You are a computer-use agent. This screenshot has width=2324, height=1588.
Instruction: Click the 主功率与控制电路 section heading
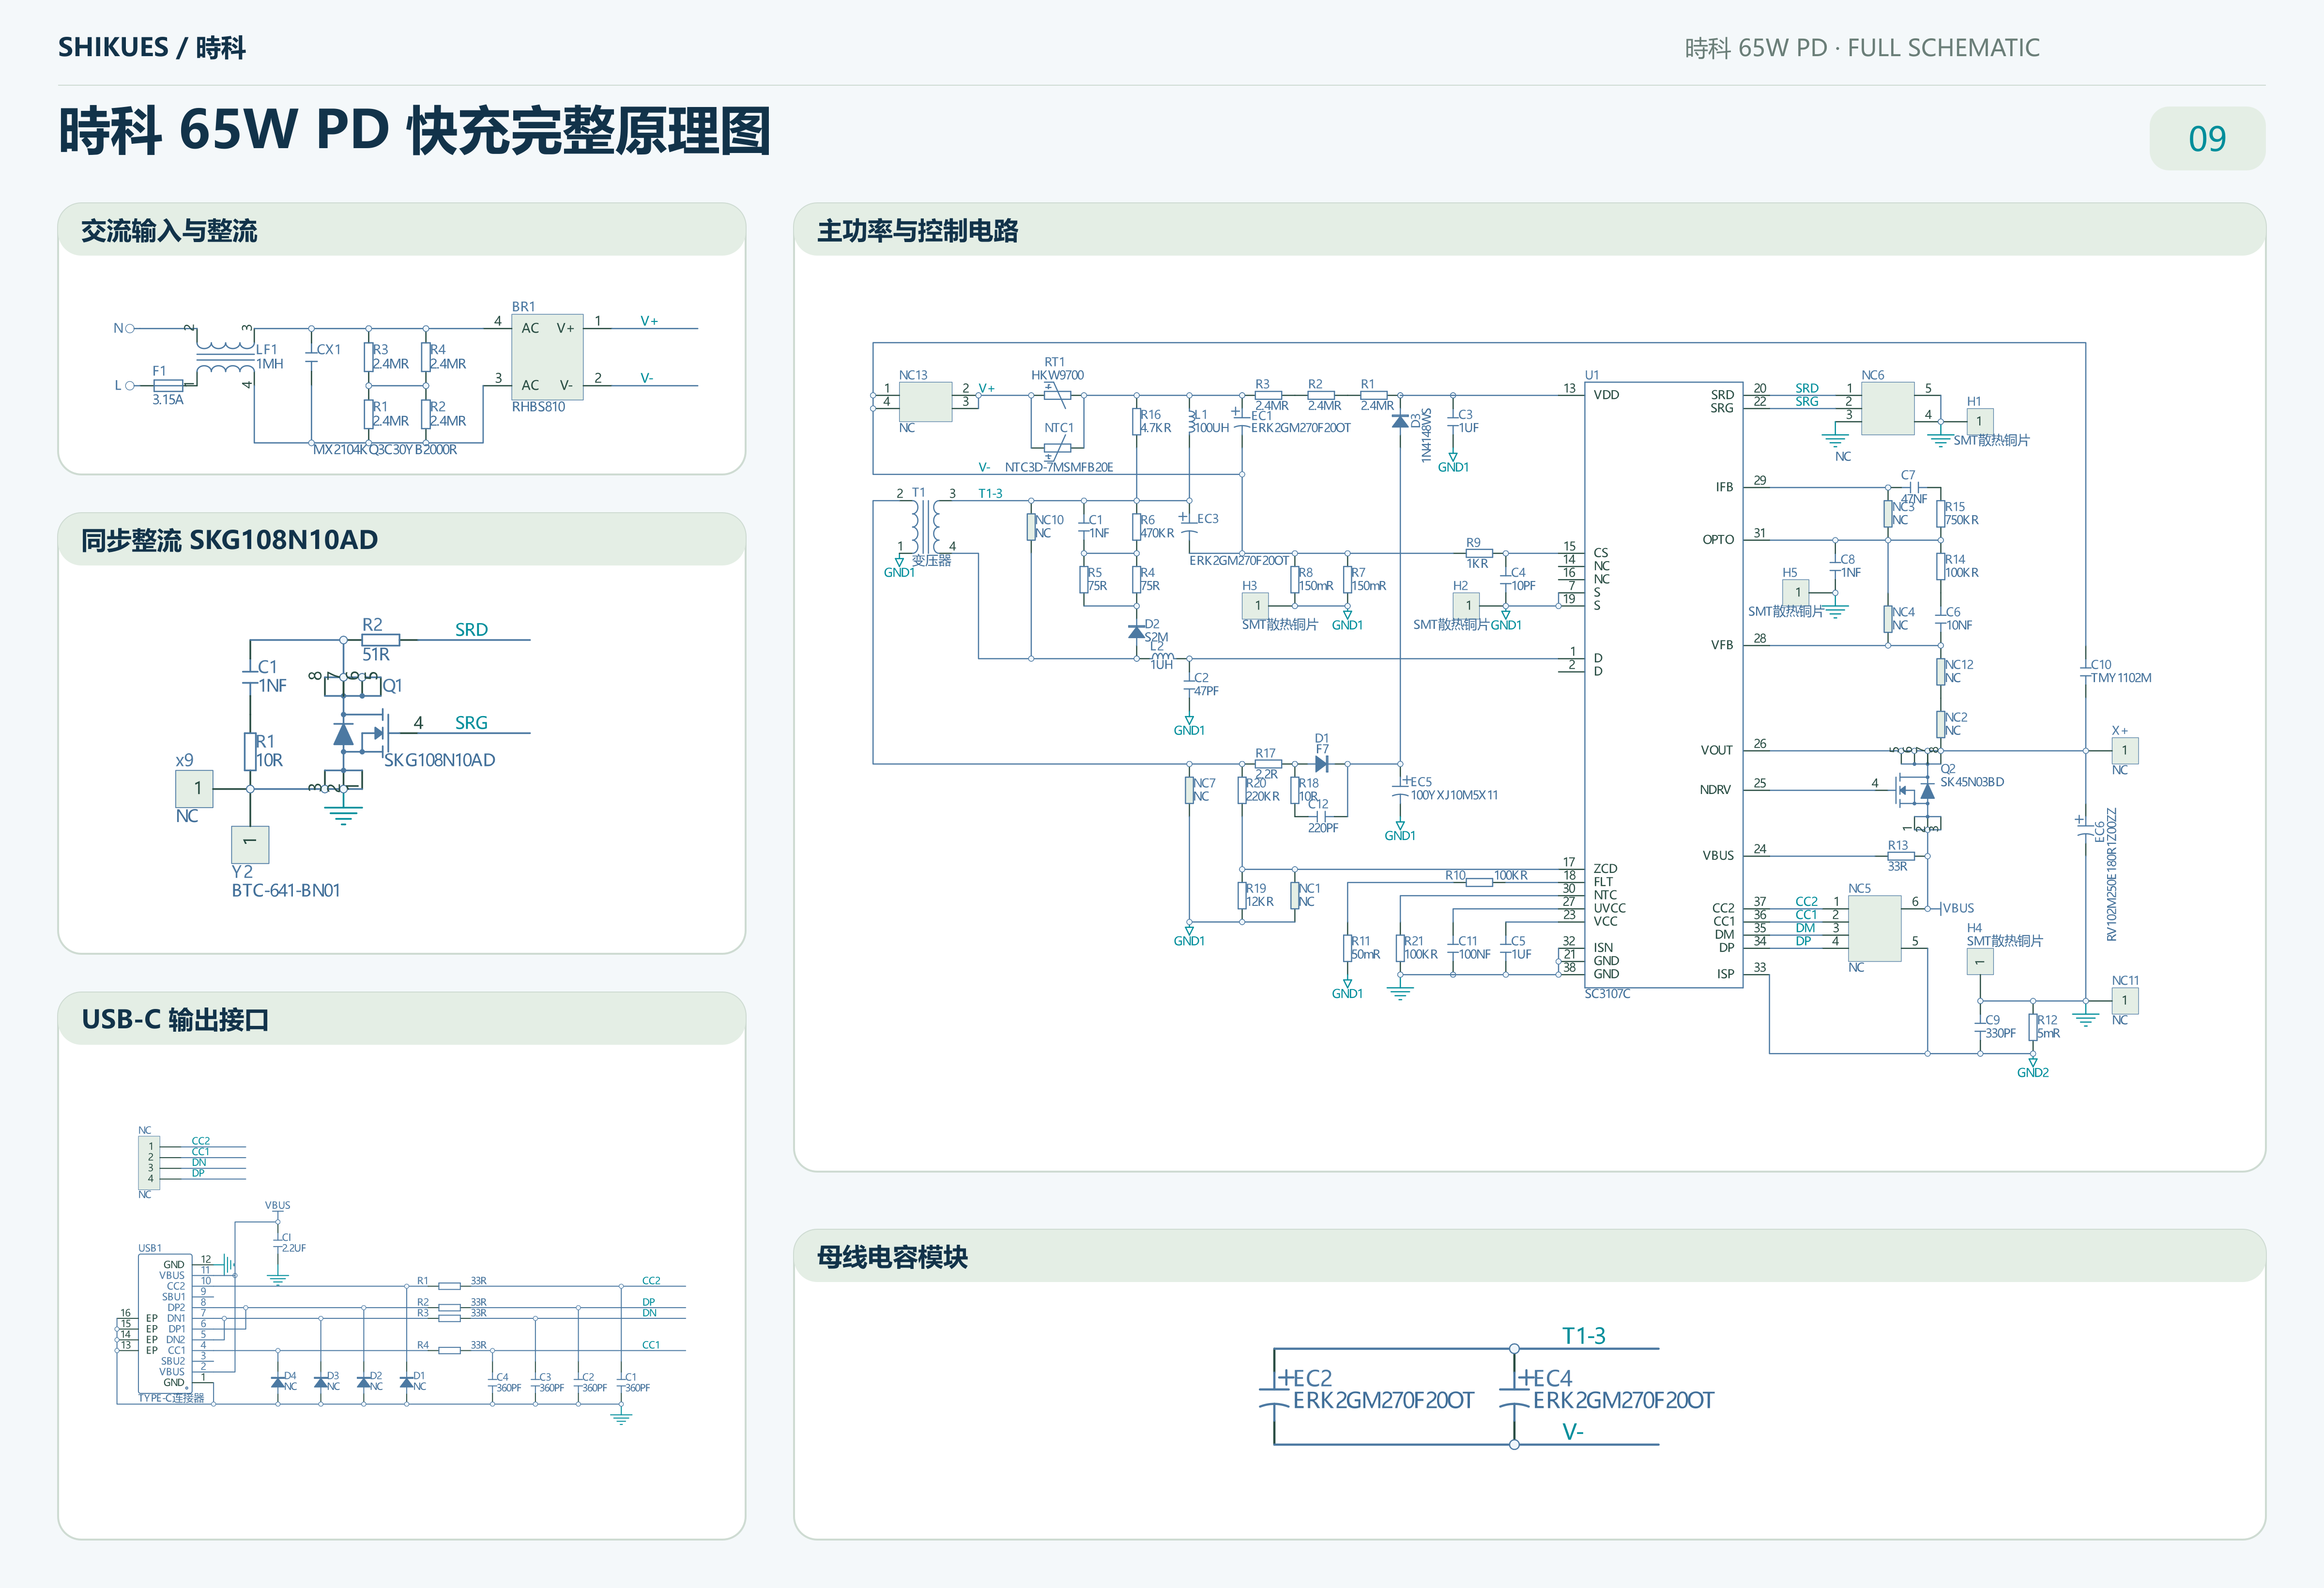[x=918, y=231]
